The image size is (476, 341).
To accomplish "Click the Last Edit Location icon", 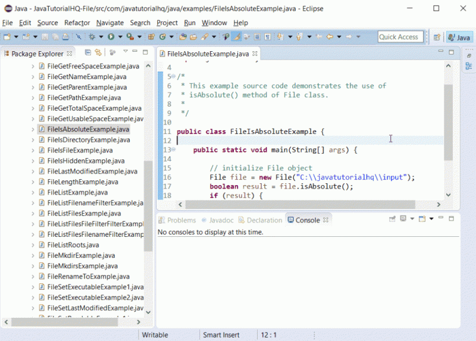I will pyautogui.click(x=319, y=37).
